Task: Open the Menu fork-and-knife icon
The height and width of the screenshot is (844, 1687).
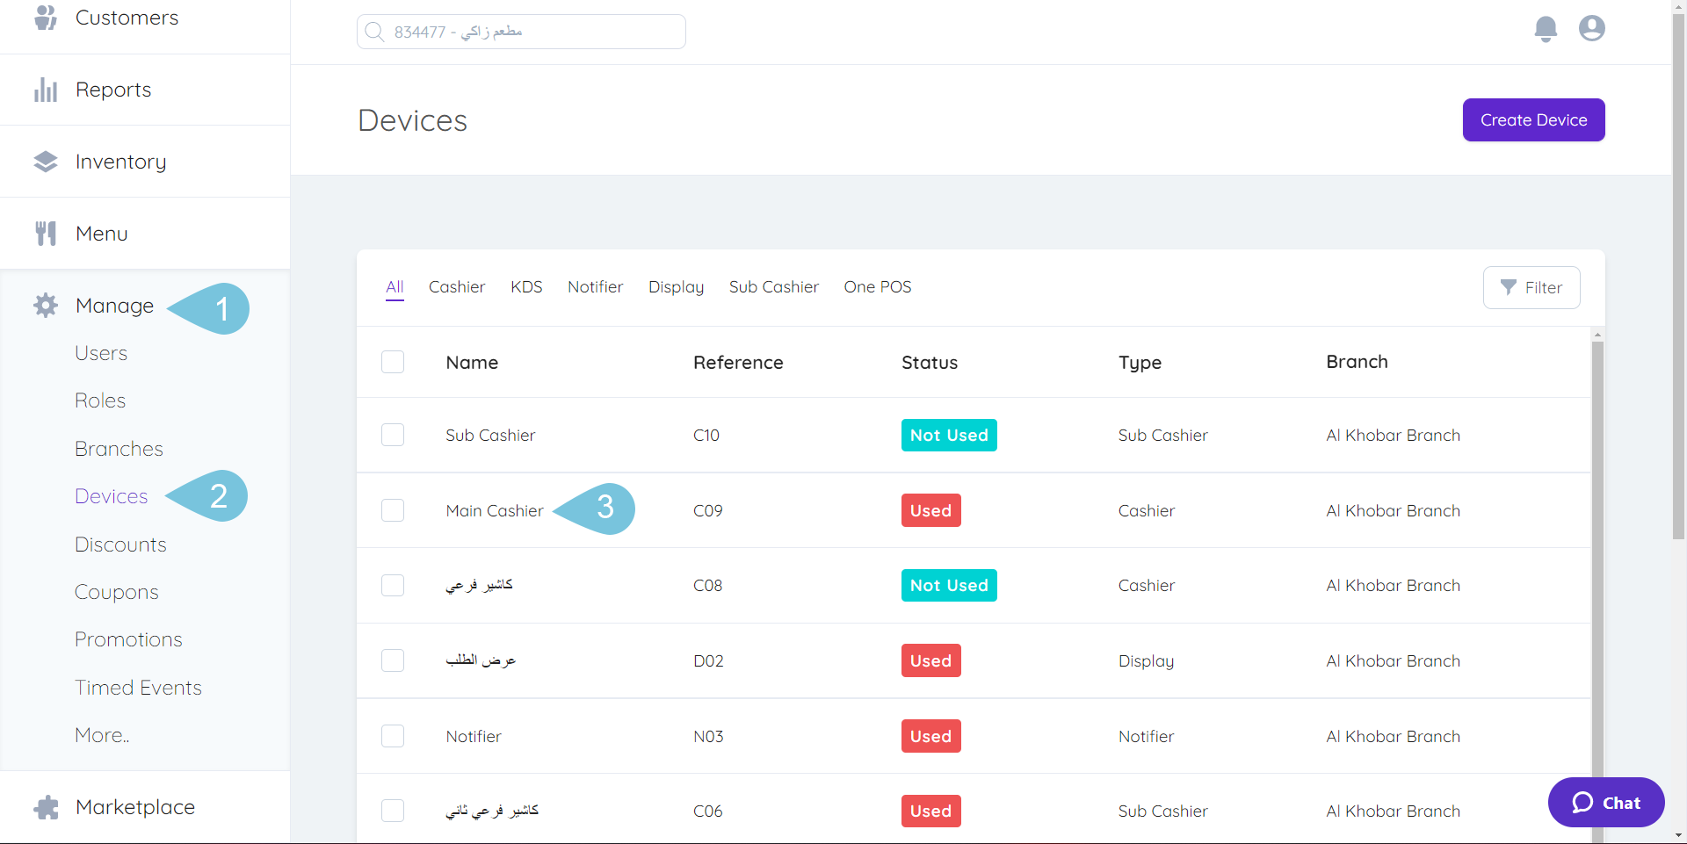Action: 45,233
